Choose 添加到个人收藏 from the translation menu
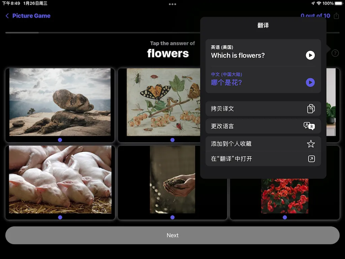The height and width of the screenshot is (259, 345). click(x=236, y=144)
